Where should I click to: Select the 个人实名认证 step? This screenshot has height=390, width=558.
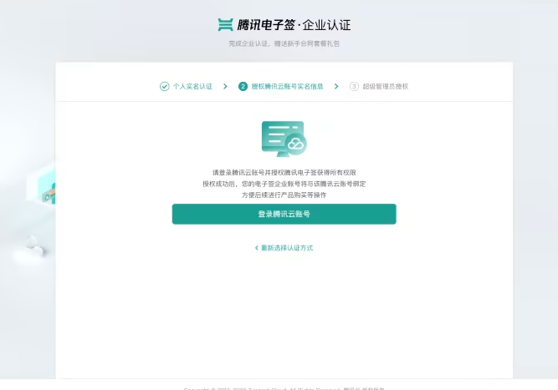tap(192, 86)
